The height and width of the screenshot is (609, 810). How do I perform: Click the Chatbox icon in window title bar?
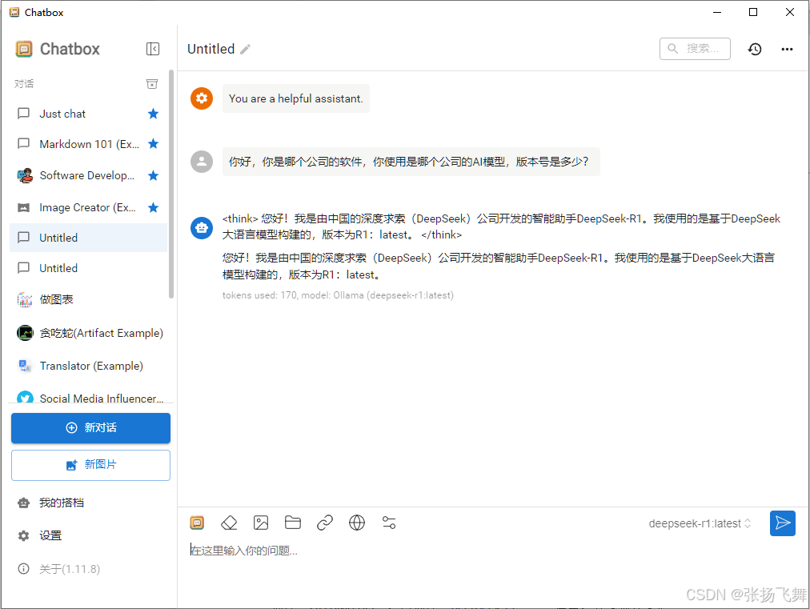pyautogui.click(x=14, y=12)
